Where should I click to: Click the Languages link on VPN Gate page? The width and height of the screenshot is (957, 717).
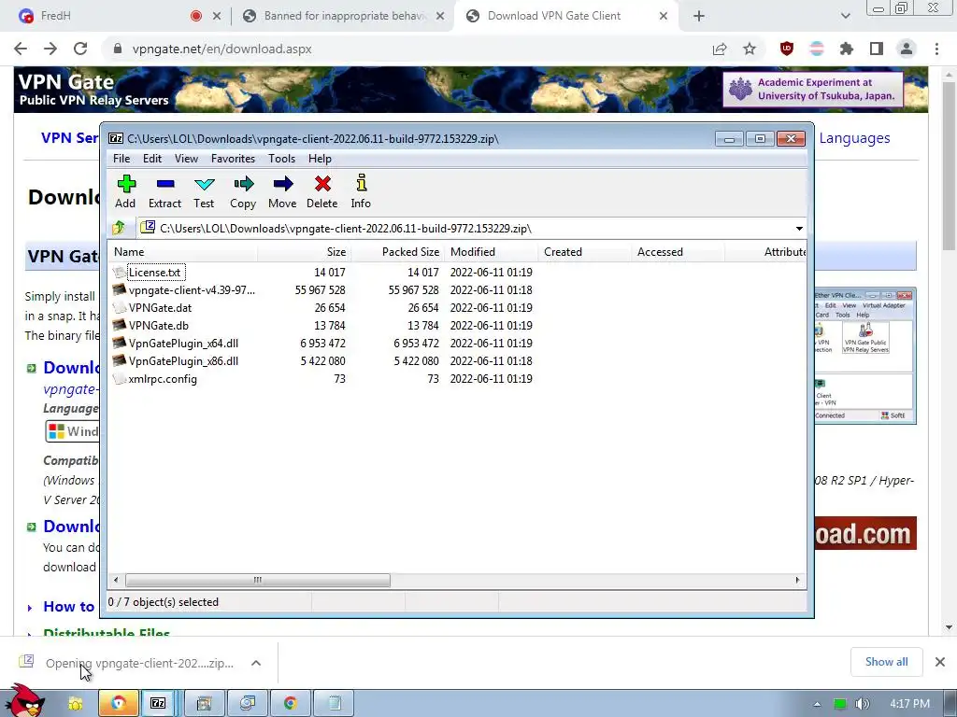click(854, 138)
